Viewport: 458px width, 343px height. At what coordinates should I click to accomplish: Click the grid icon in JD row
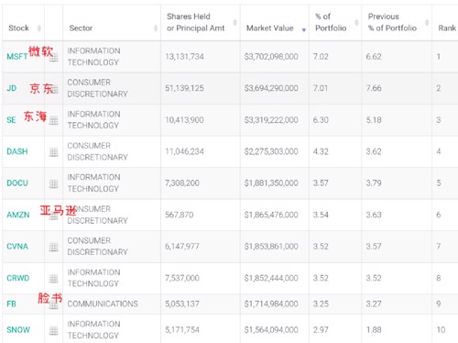[54, 89]
